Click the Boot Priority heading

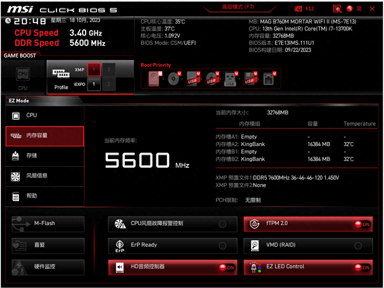(x=156, y=65)
